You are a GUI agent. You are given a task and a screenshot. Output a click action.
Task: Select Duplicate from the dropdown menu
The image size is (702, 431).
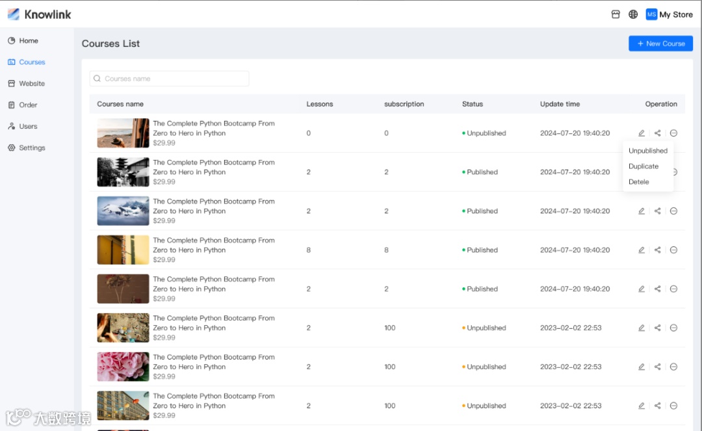[643, 166]
